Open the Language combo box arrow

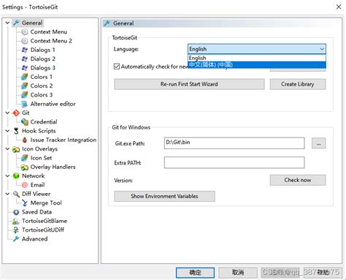(322, 49)
